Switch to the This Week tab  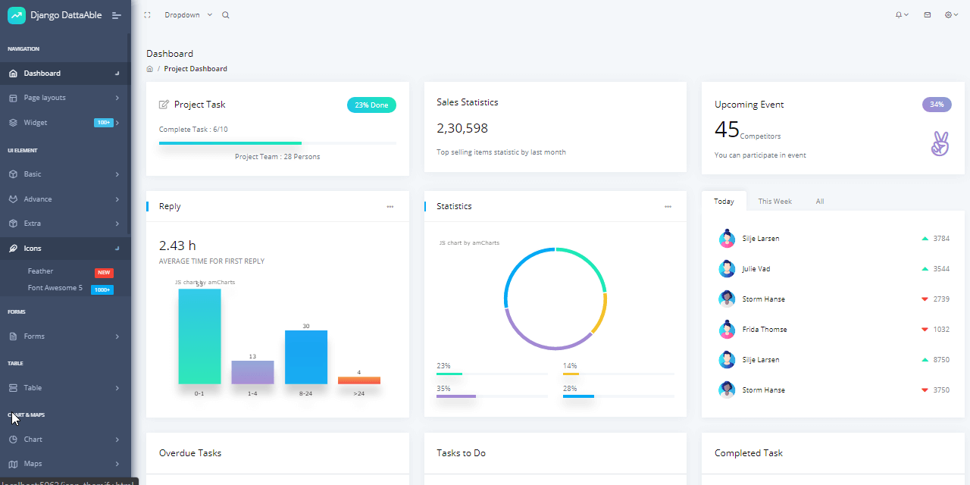[x=774, y=201]
